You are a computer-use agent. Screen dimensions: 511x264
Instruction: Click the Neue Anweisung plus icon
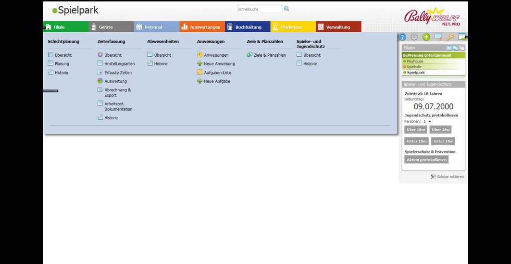tap(200, 63)
